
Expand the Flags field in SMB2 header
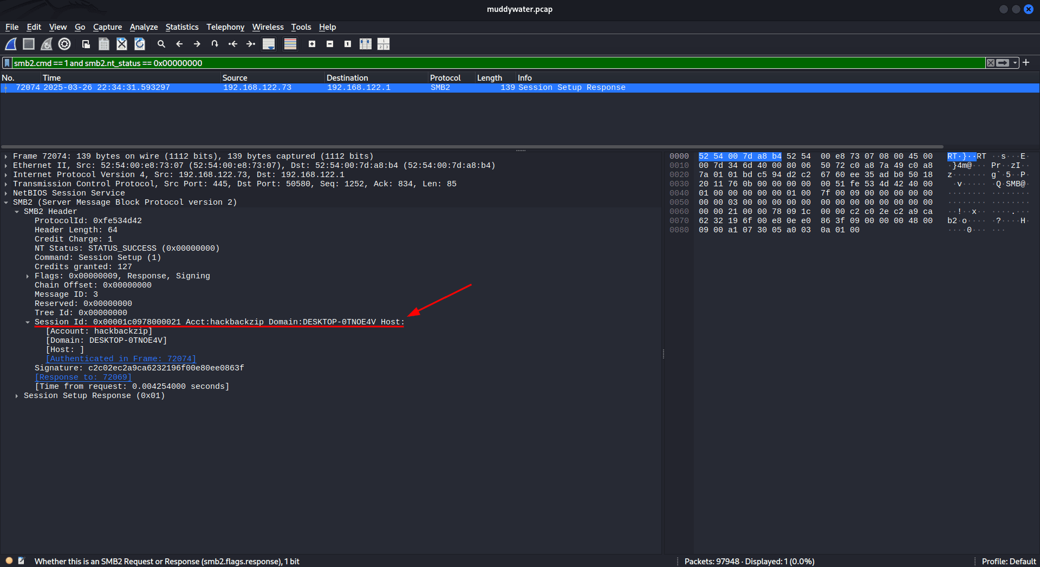[28, 276]
